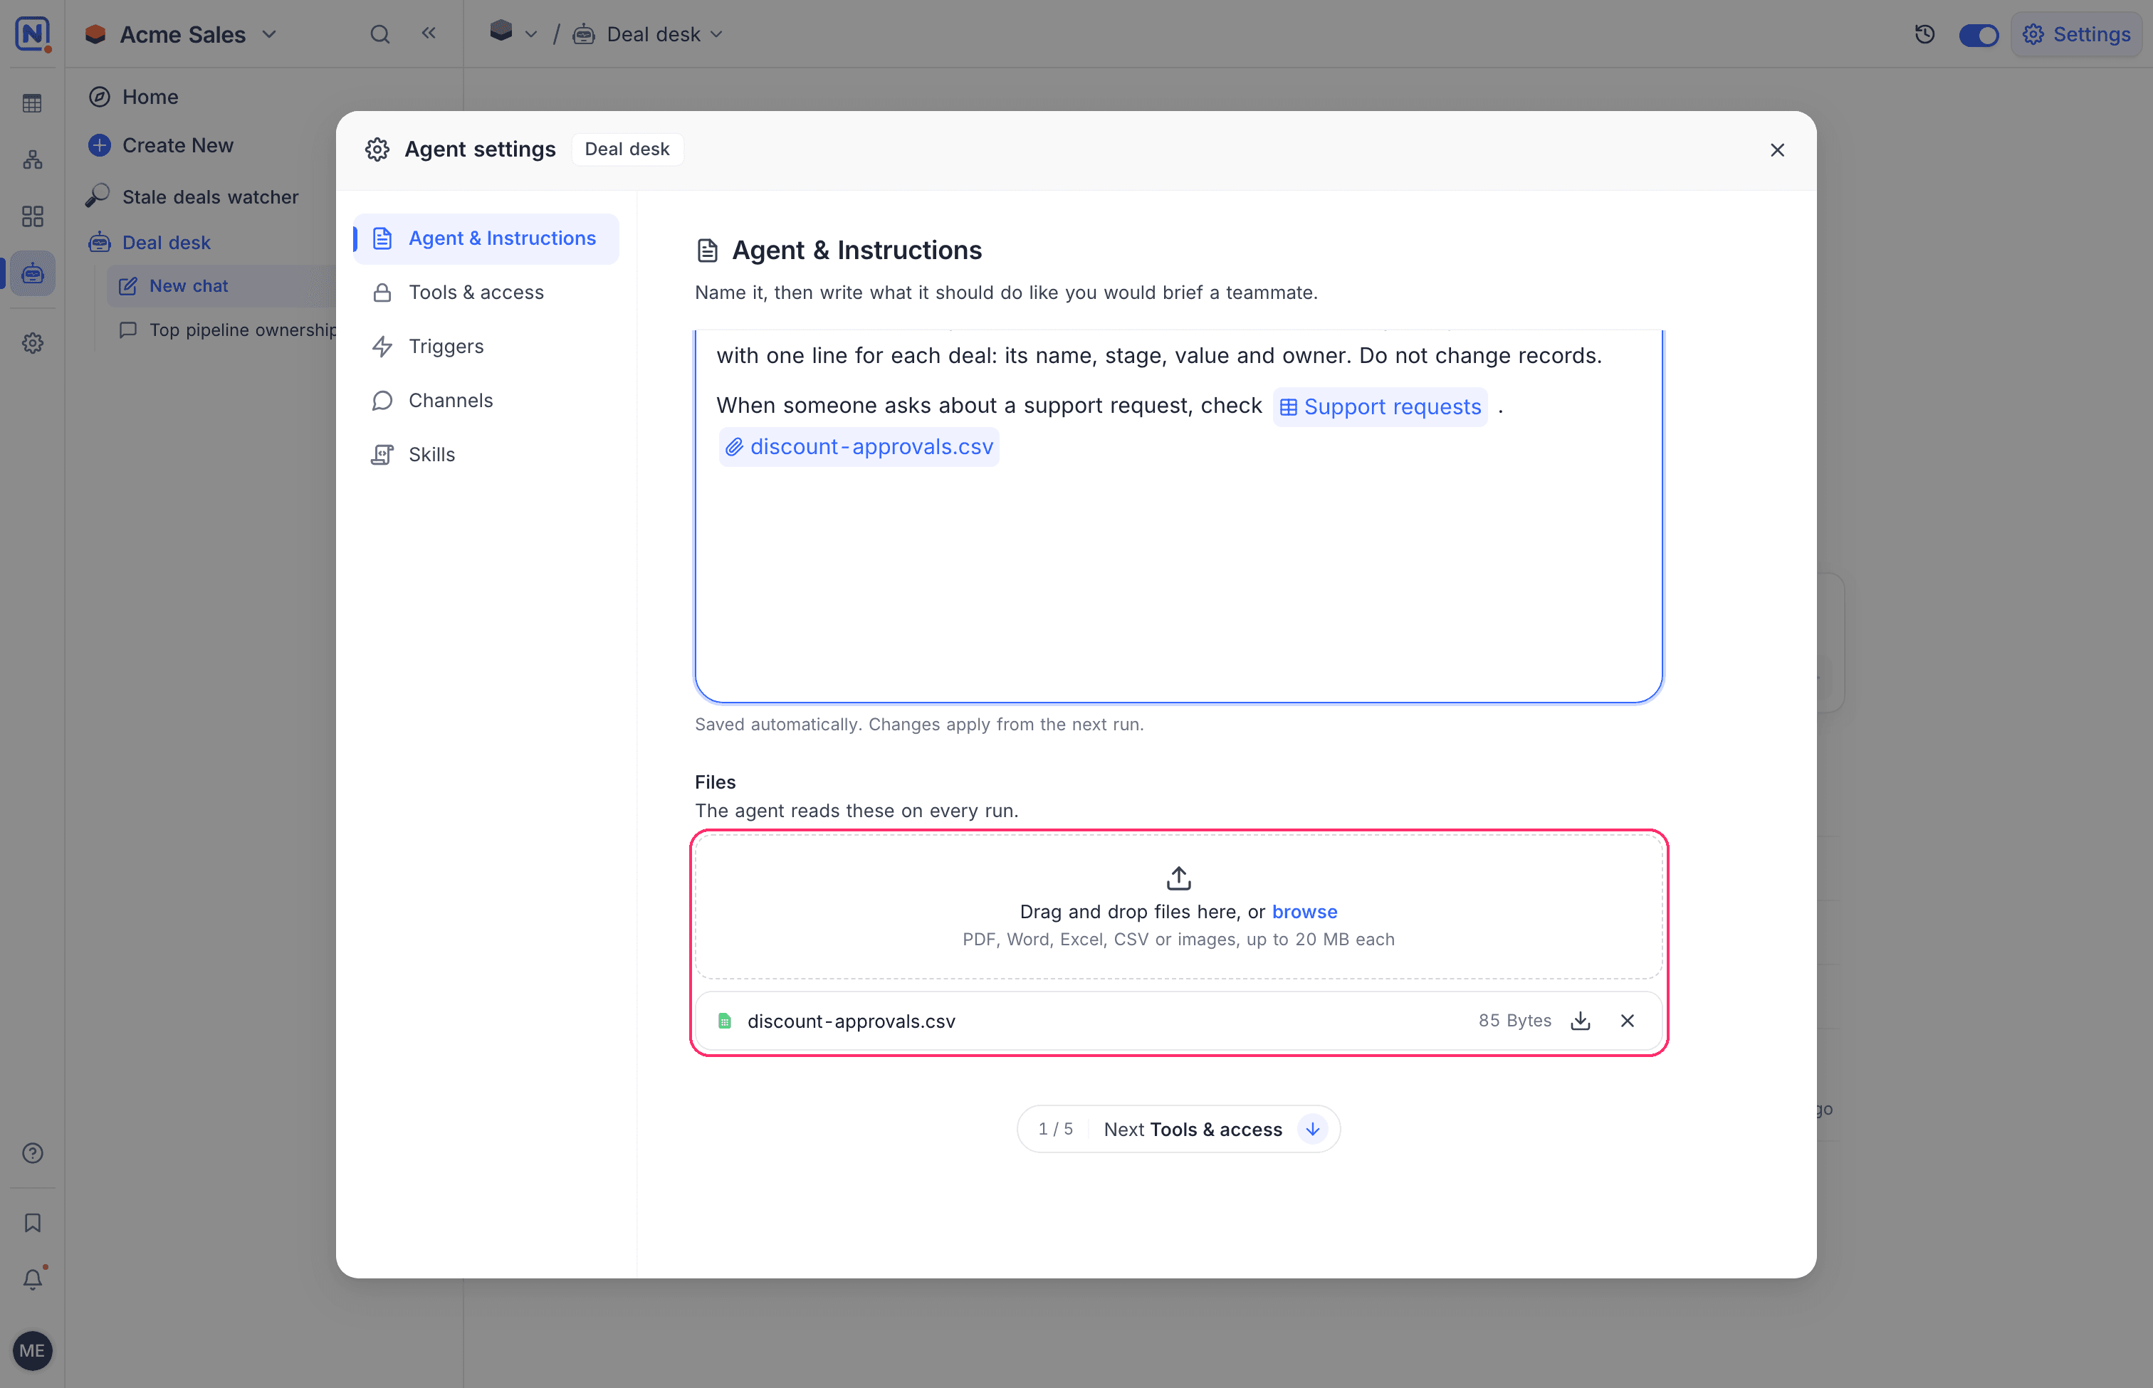Open the Top pipeline ownership chat
Screen dimensions: 2153x1388
(228, 330)
